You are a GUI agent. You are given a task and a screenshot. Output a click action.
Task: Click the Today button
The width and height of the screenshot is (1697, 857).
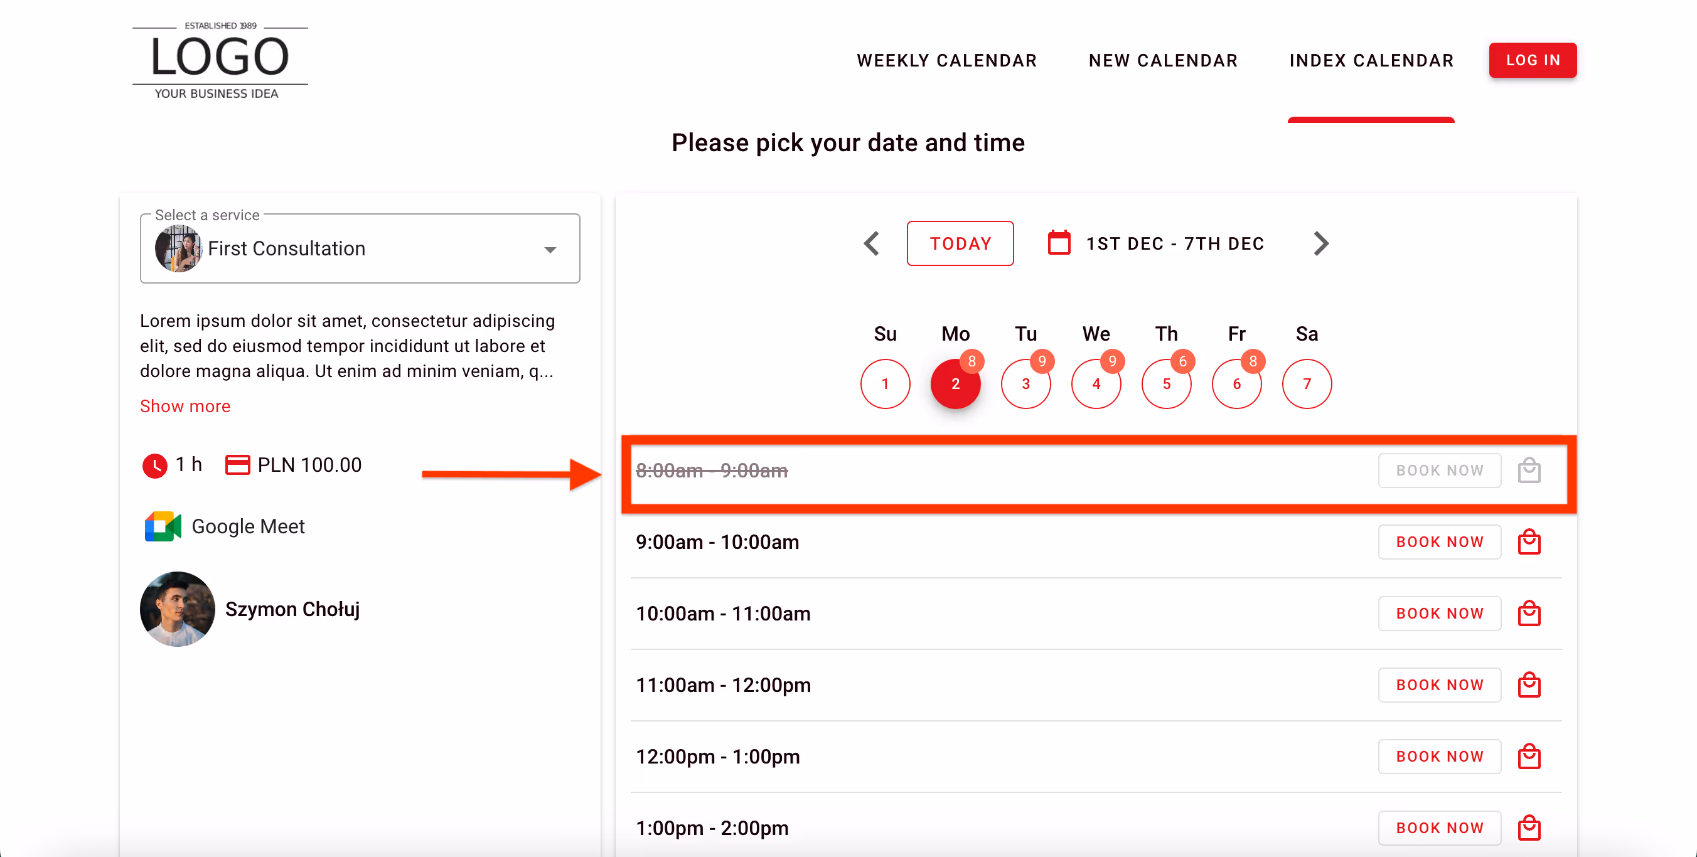(960, 243)
